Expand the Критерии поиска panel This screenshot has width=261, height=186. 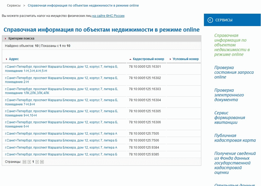pos(21,38)
